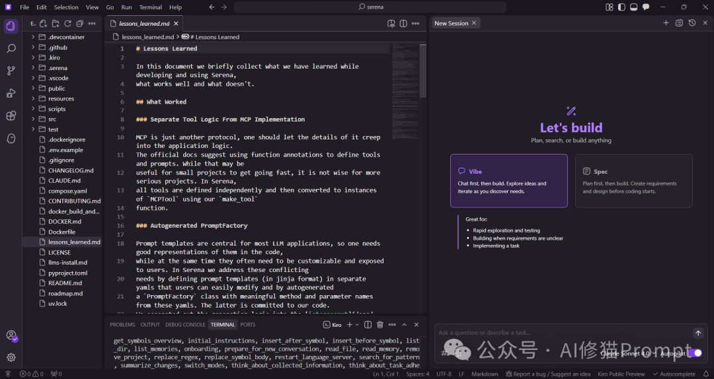Viewport: 714px width, 379px height.
Task: Click Report a bug / Suggest an idea
Action: pos(548,374)
